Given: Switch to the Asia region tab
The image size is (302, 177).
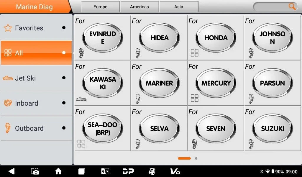Looking at the screenshot, I should tap(179, 7).
